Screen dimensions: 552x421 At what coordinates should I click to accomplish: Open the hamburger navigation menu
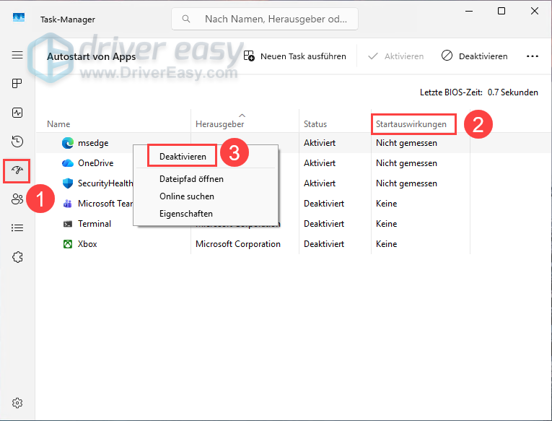pyautogui.click(x=17, y=55)
